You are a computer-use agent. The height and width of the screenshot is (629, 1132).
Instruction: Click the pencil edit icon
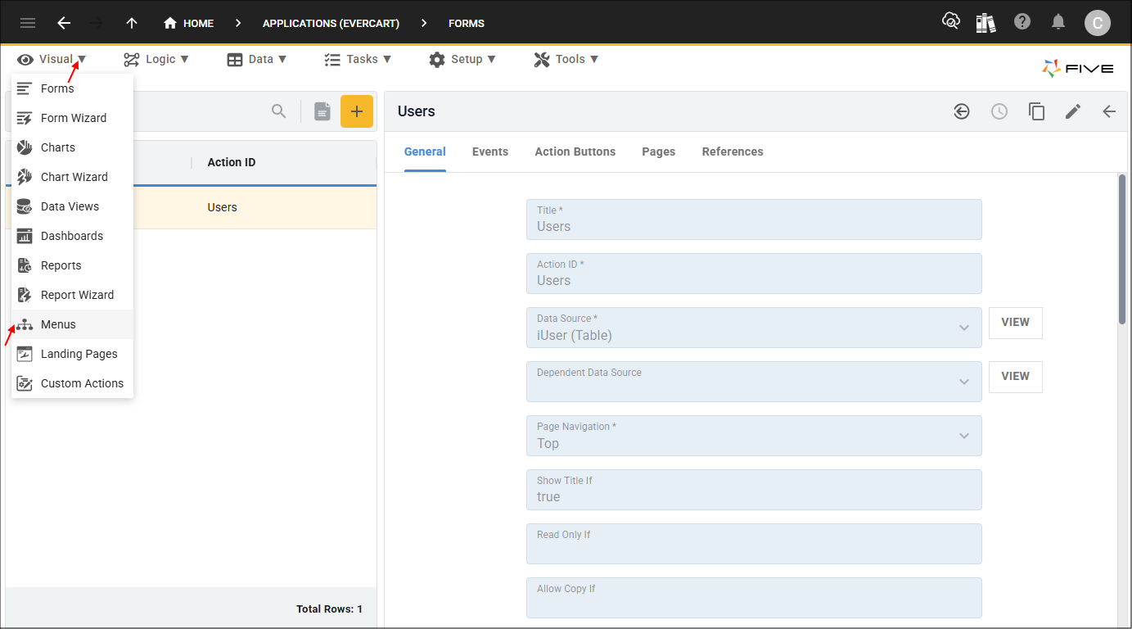[x=1073, y=111]
